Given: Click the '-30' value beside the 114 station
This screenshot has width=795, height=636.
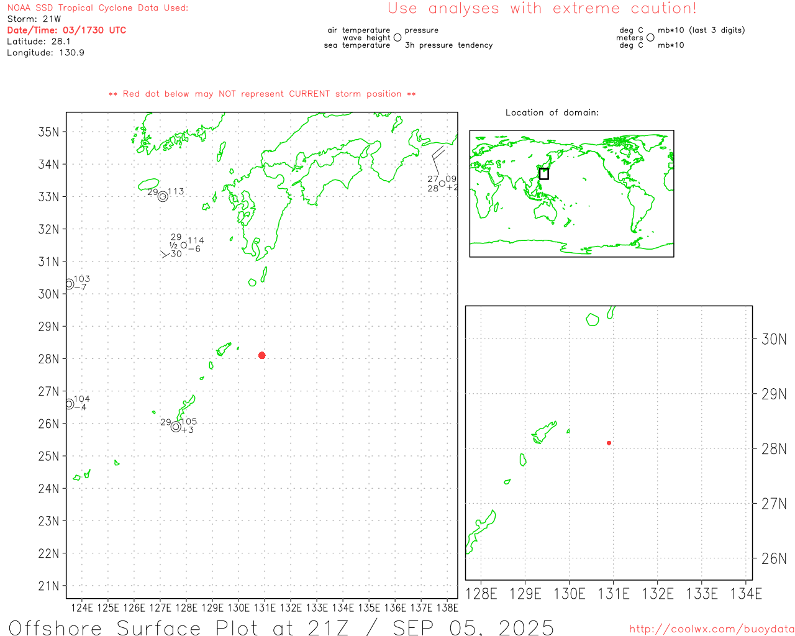Looking at the screenshot, I should 175,253.
